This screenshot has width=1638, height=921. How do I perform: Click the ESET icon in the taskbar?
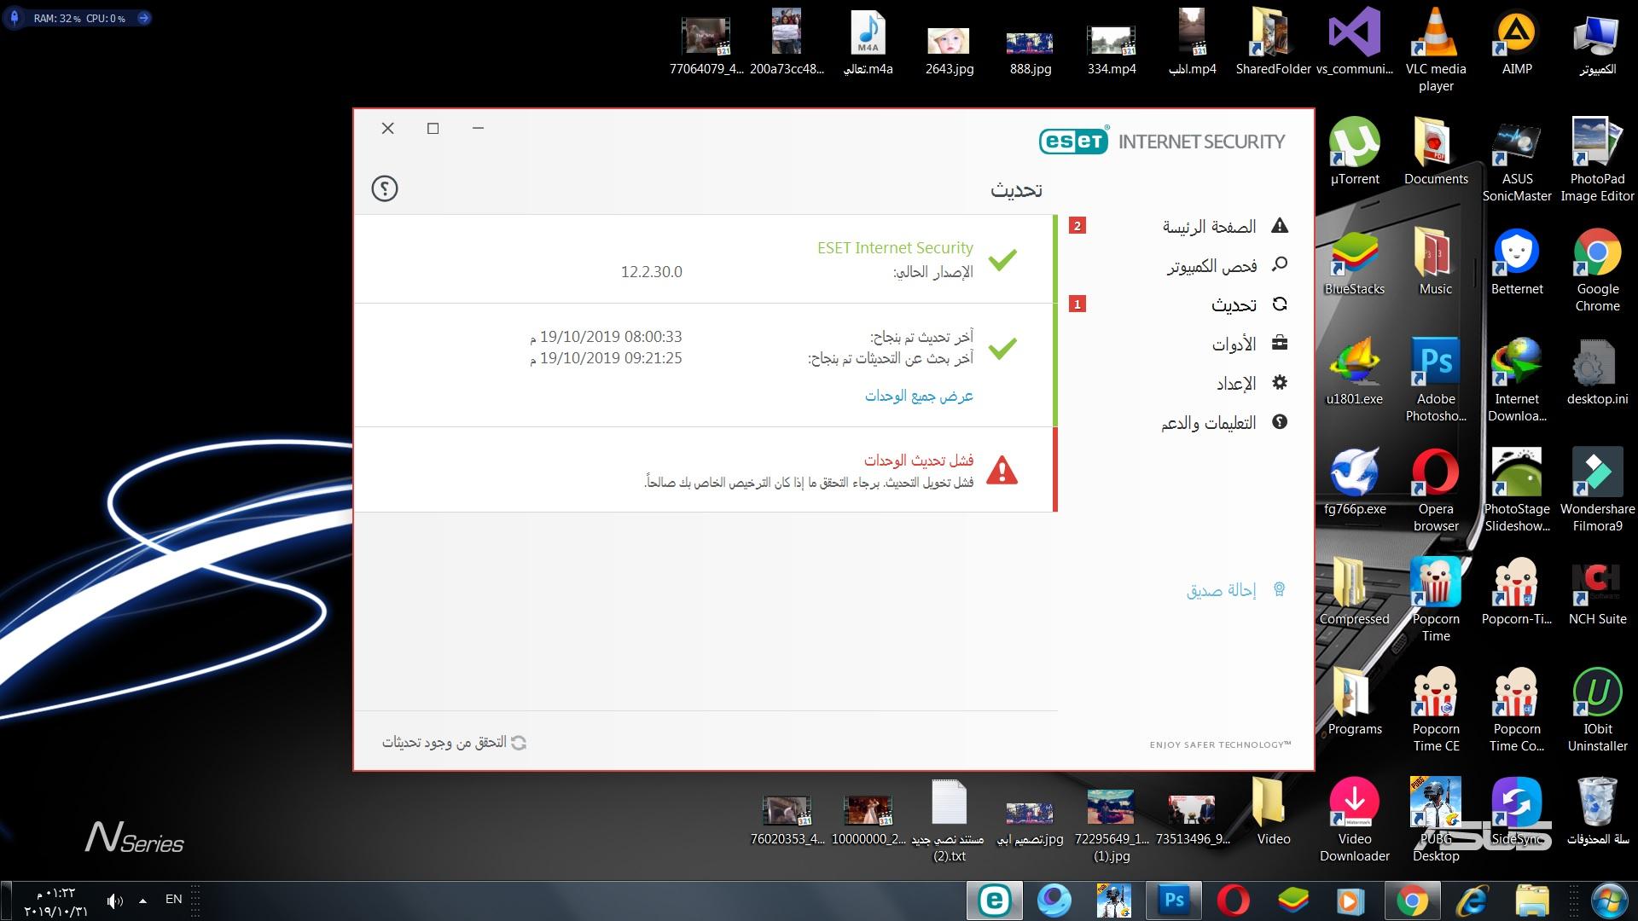[994, 900]
